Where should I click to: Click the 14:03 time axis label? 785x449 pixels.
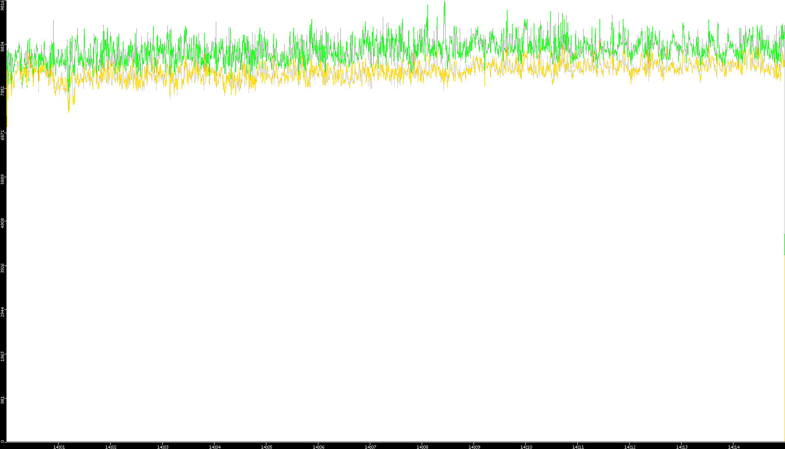[x=163, y=446]
